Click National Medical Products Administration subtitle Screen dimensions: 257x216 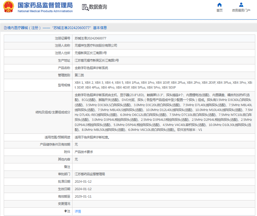coord(45,11)
